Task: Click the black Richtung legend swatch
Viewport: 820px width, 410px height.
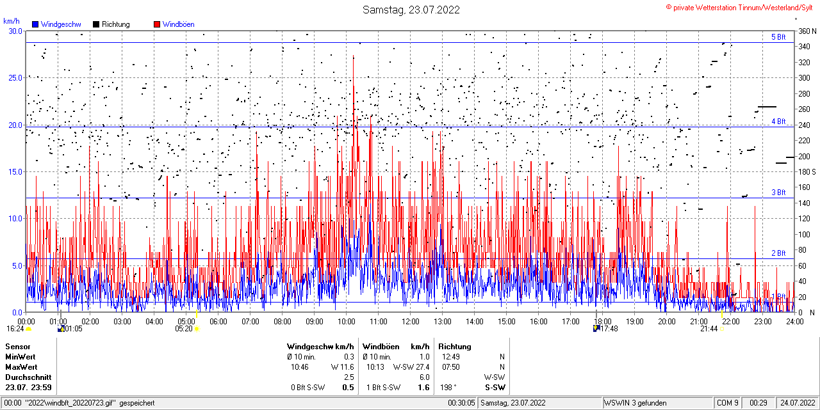Action: tap(96, 24)
